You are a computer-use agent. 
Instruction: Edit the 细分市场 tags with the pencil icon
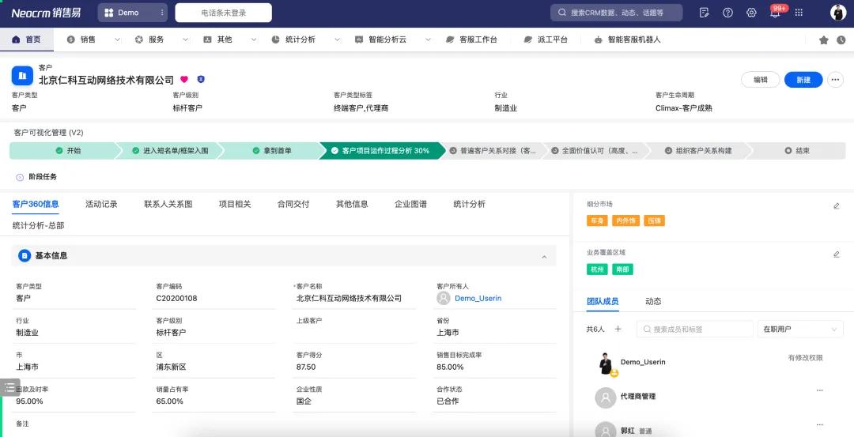837,205
